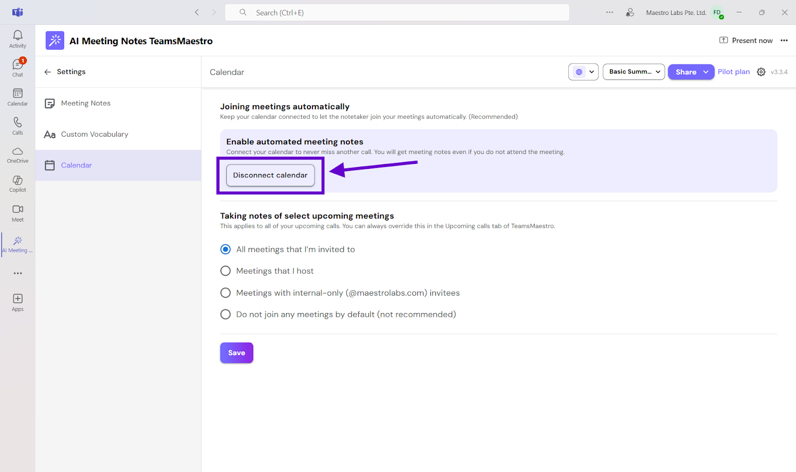Click the v3.3.4 version label
The width and height of the screenshot is (796, 472).
click(779, 72)
